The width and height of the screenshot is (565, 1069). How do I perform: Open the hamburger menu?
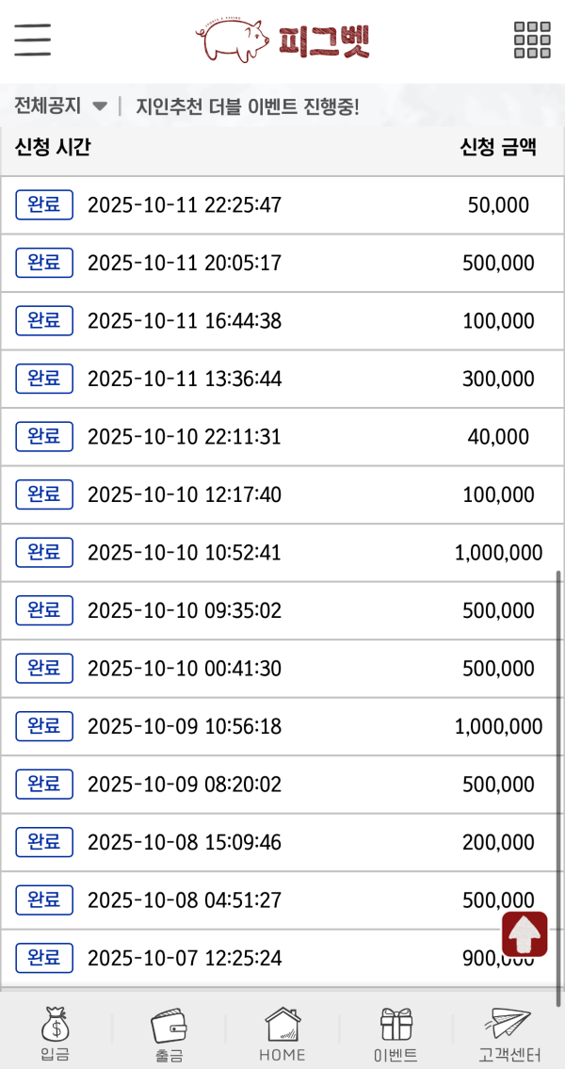(32, 40)
